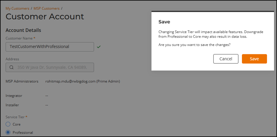Click the Service Tier field label

[15, 117]
